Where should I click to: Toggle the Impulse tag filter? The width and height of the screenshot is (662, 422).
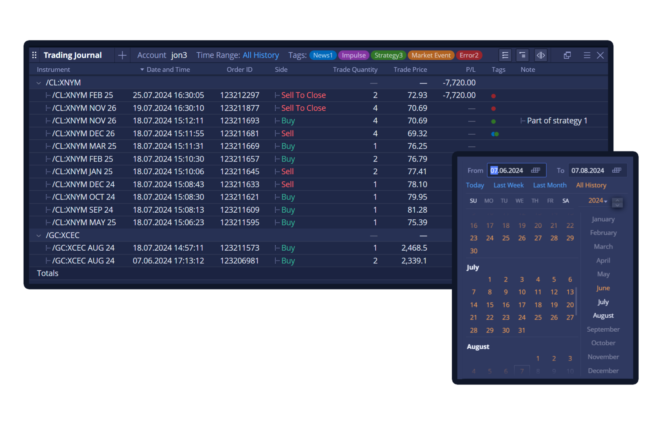click(x=353, y=55)
